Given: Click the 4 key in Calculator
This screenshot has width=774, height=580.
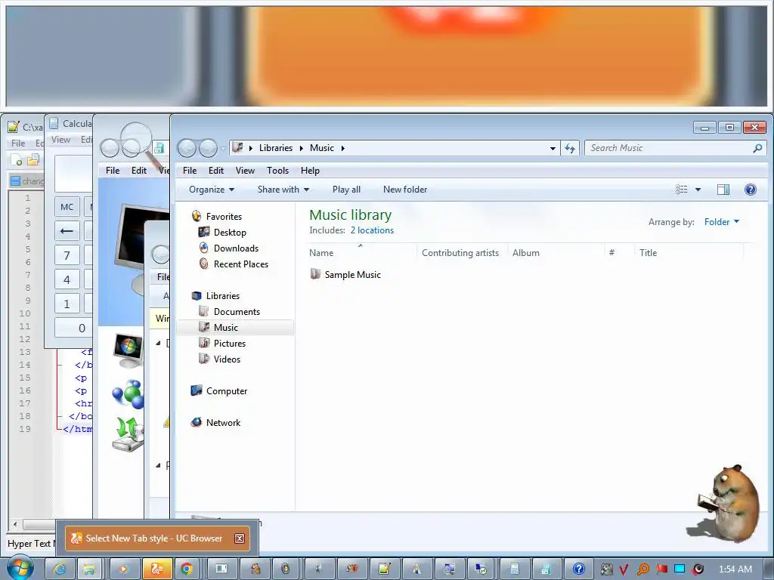Looking at the screenshot, I should 67,279.
